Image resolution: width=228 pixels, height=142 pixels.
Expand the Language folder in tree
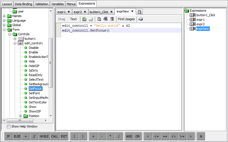click(4, 20)
